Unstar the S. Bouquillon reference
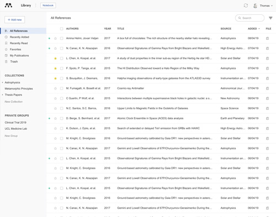The width and height of the screenshot is (276, 217). [x=55, y=78]
